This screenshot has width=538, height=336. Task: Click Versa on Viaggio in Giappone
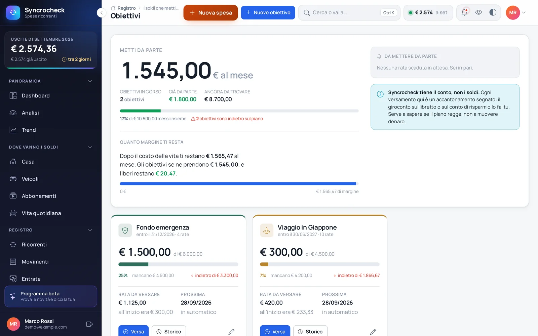point(275,331)
